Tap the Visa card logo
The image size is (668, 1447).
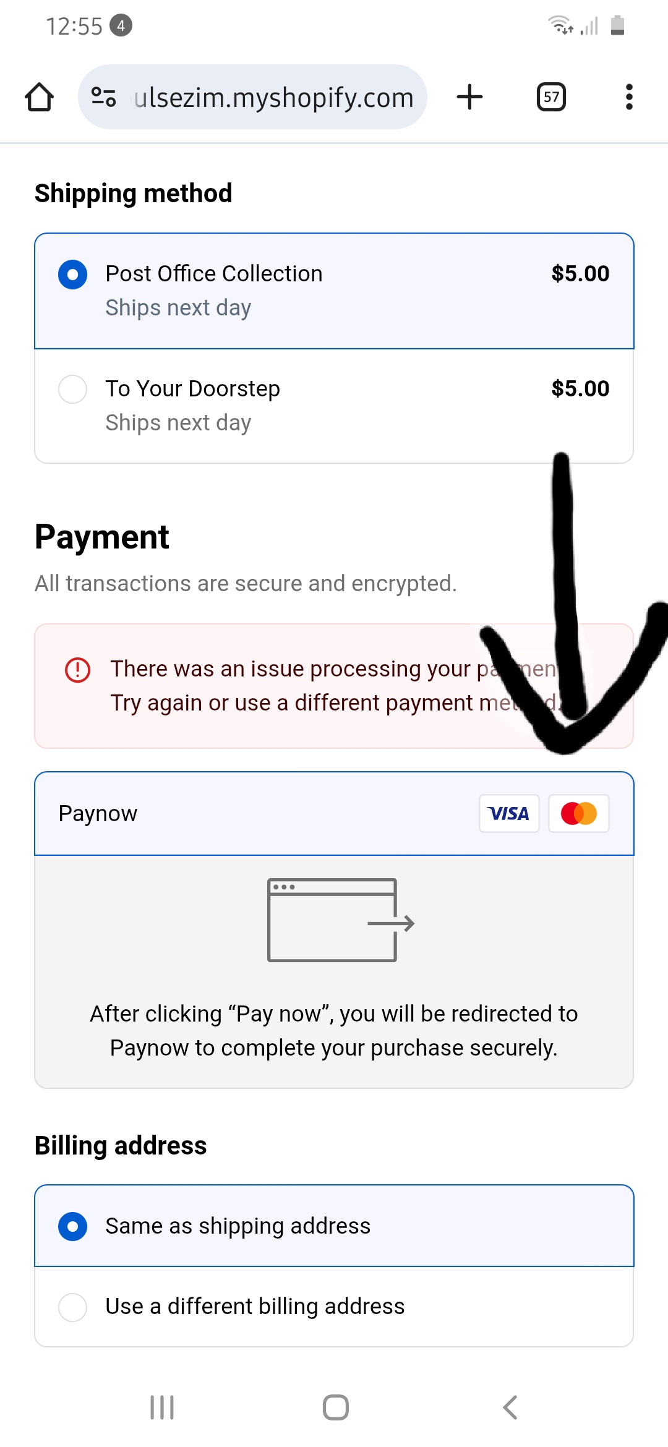tap(508, 813)
